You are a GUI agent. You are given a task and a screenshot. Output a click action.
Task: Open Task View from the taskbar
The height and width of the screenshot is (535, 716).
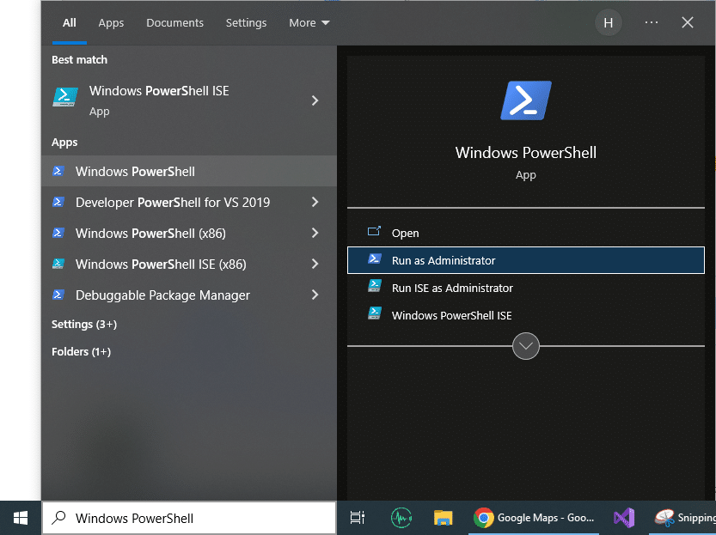tap(357, 518)
